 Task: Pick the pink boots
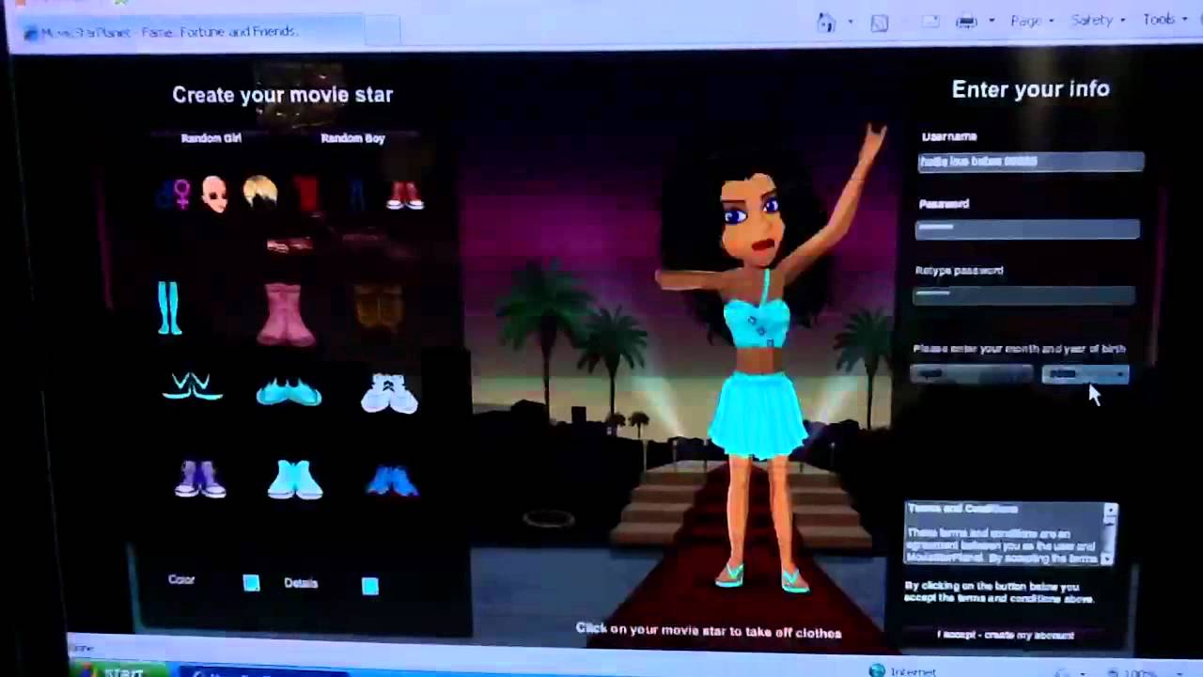[287, 314]
